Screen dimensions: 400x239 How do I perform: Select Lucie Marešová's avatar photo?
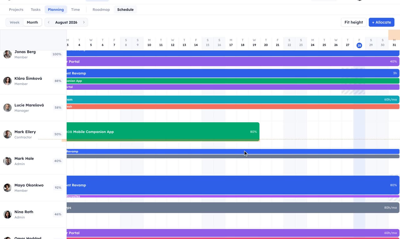coord(7,107)
